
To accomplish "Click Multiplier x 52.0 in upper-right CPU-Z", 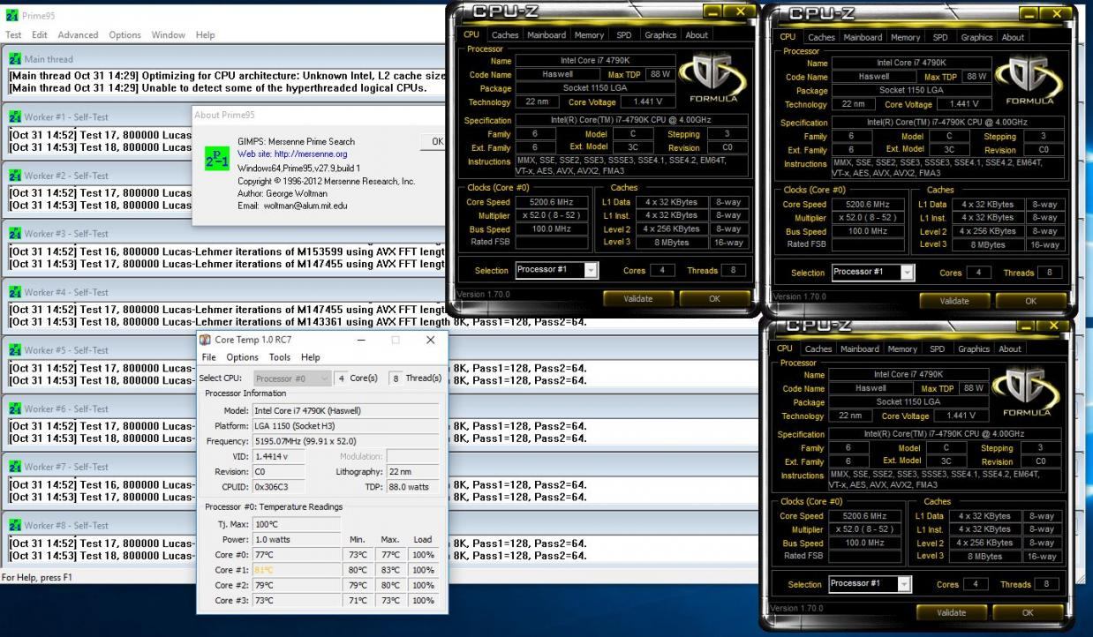I will click(868, 218).
